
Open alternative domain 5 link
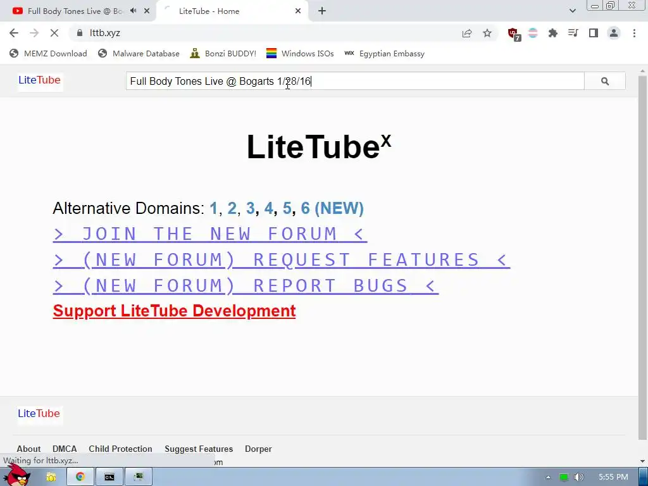point(287,208)
